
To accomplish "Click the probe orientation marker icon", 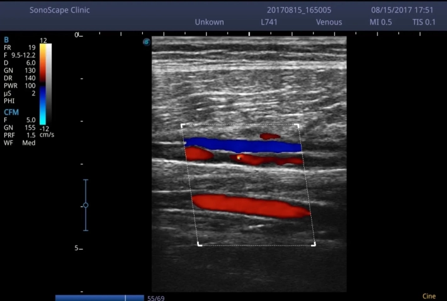I will pos(147,42).
